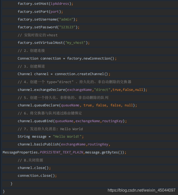Click the "direct" string in exchangeDeclare

[102, 90]
